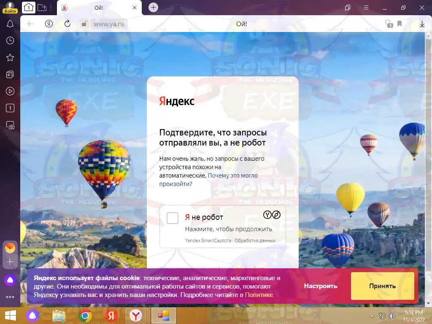
Task: Open the protection shield icon in address bar
Action: tap(389, 24)
